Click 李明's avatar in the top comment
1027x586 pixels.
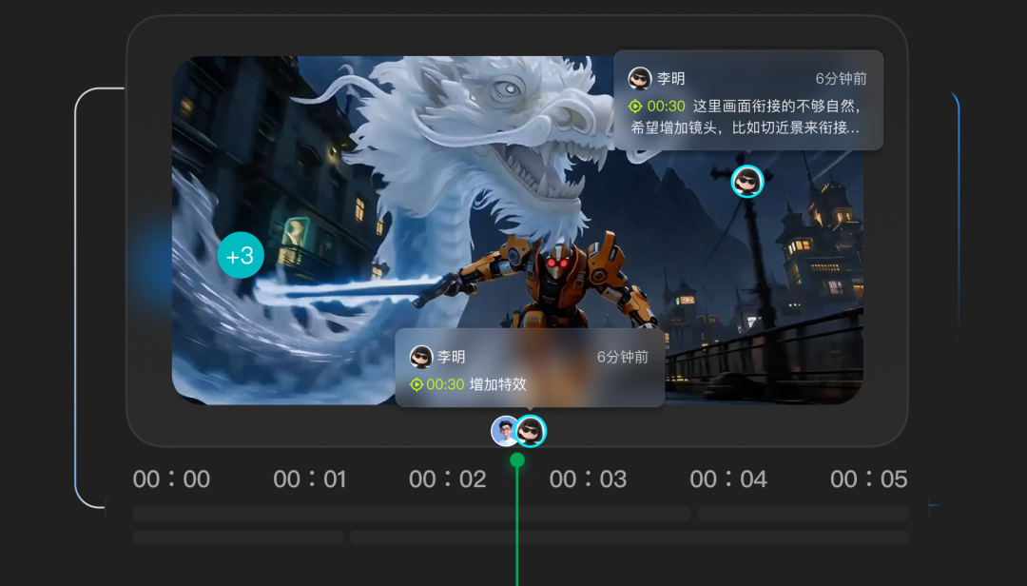(640, 79)
